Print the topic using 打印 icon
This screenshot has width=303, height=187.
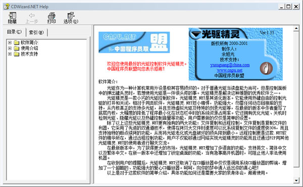click(52, 18)
